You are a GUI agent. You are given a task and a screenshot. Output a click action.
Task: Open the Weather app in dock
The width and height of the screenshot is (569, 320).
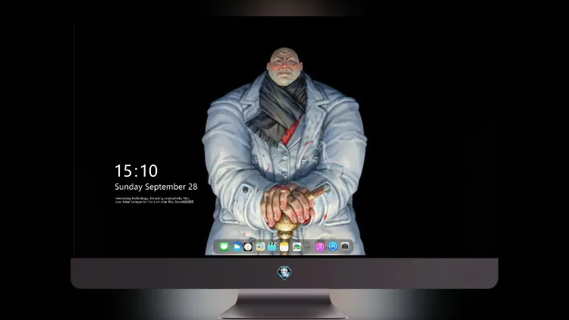tap(237, 246)
